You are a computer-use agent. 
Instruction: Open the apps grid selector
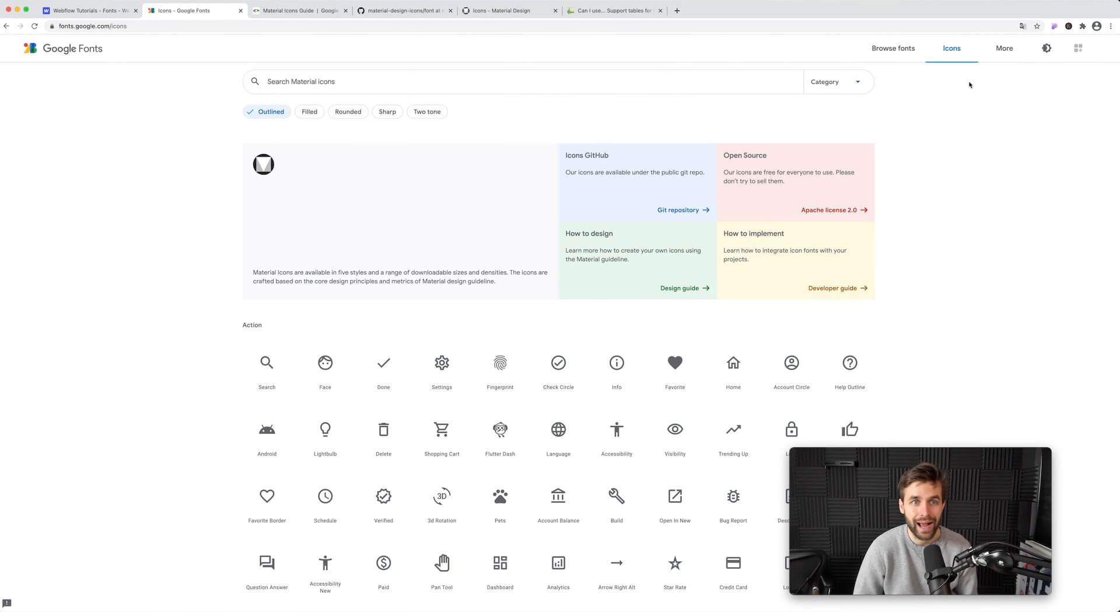point(1078,48)
